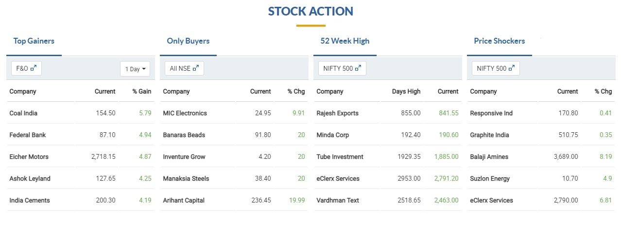
Task: Click Days High column header
Action: [406, 92]
